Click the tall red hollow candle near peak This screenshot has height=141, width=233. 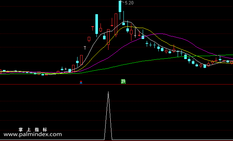coord(116,24)
